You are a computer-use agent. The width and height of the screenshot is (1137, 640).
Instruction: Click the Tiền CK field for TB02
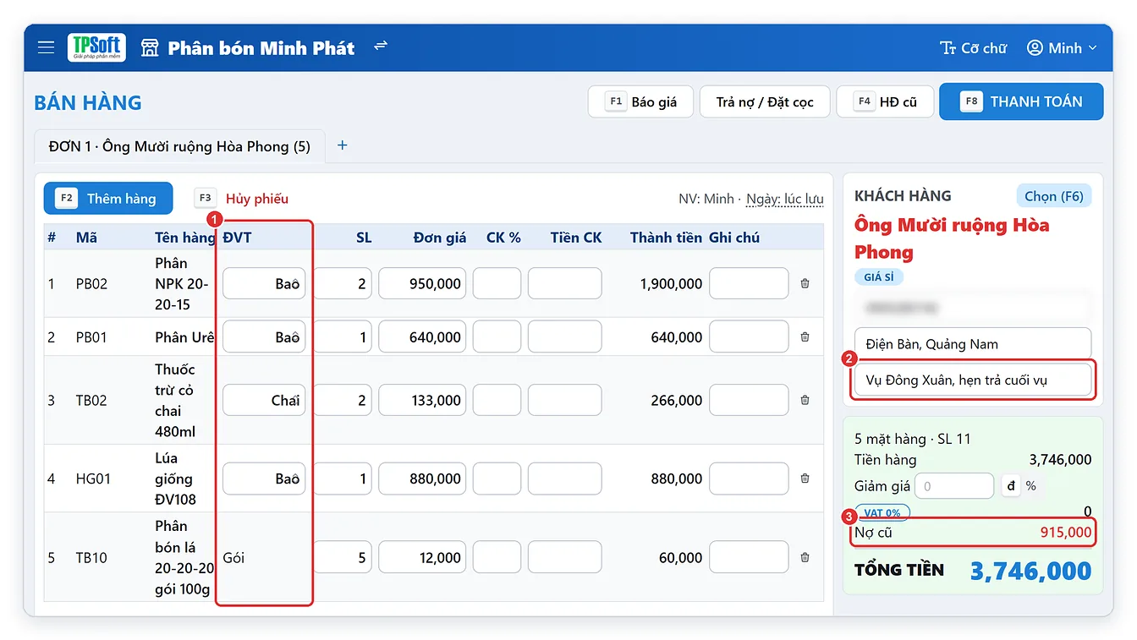pos(564,401)
